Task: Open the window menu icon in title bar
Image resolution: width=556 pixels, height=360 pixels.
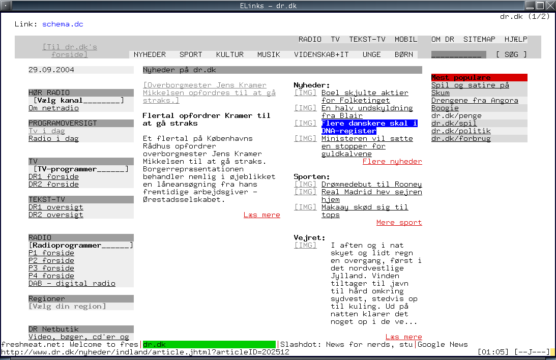Action: click(5, 6)
